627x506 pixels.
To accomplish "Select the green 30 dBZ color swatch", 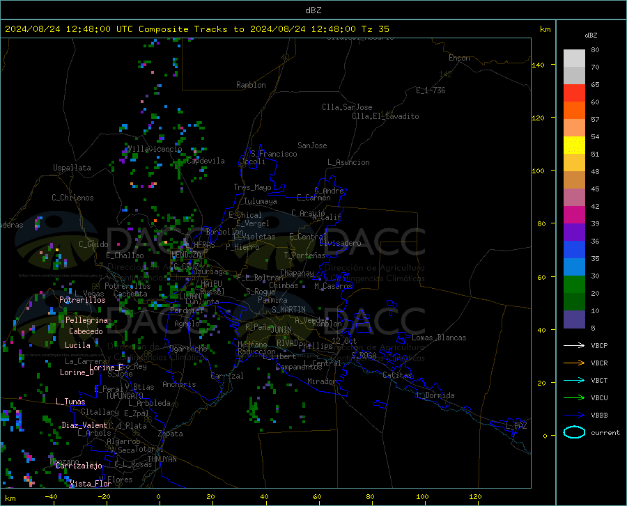I will (574, 285).
